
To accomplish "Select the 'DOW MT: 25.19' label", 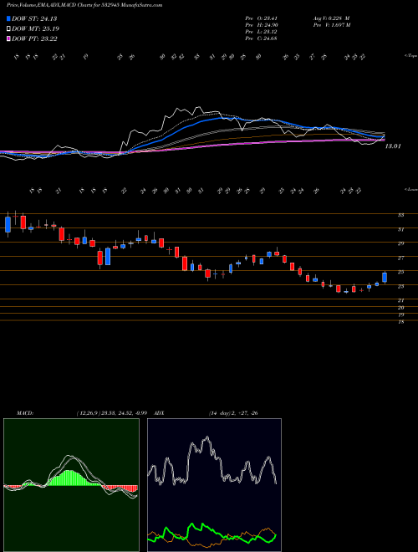I will point(35,29).
